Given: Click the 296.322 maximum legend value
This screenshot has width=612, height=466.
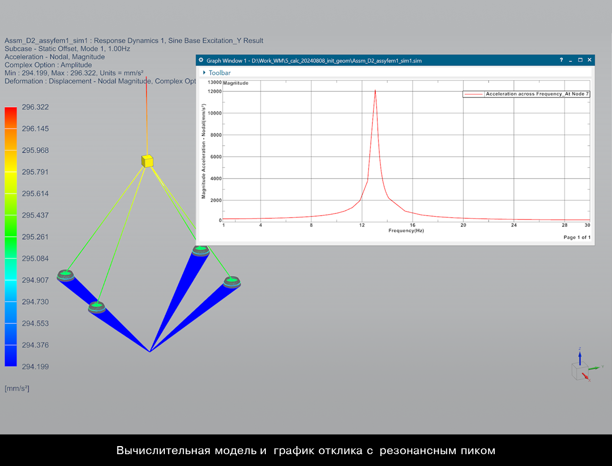Looking at the screenshot, I should tap(35, 107).
